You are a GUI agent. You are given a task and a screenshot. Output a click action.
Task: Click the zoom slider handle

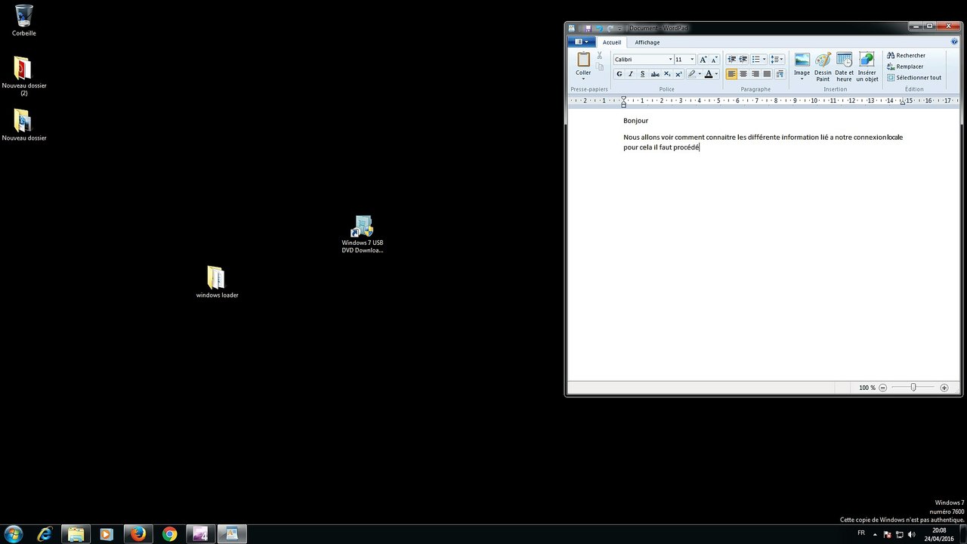pos(913,388)
